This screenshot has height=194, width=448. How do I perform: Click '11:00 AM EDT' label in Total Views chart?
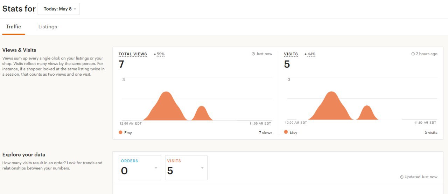(x=260, y=124)
